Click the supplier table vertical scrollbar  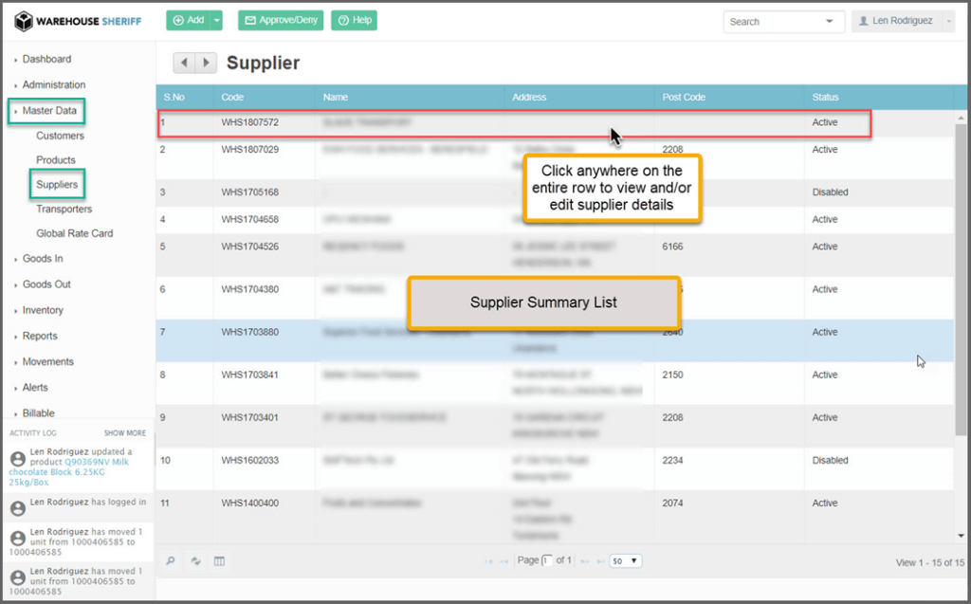pyautogui.click(x=961, y=284)
